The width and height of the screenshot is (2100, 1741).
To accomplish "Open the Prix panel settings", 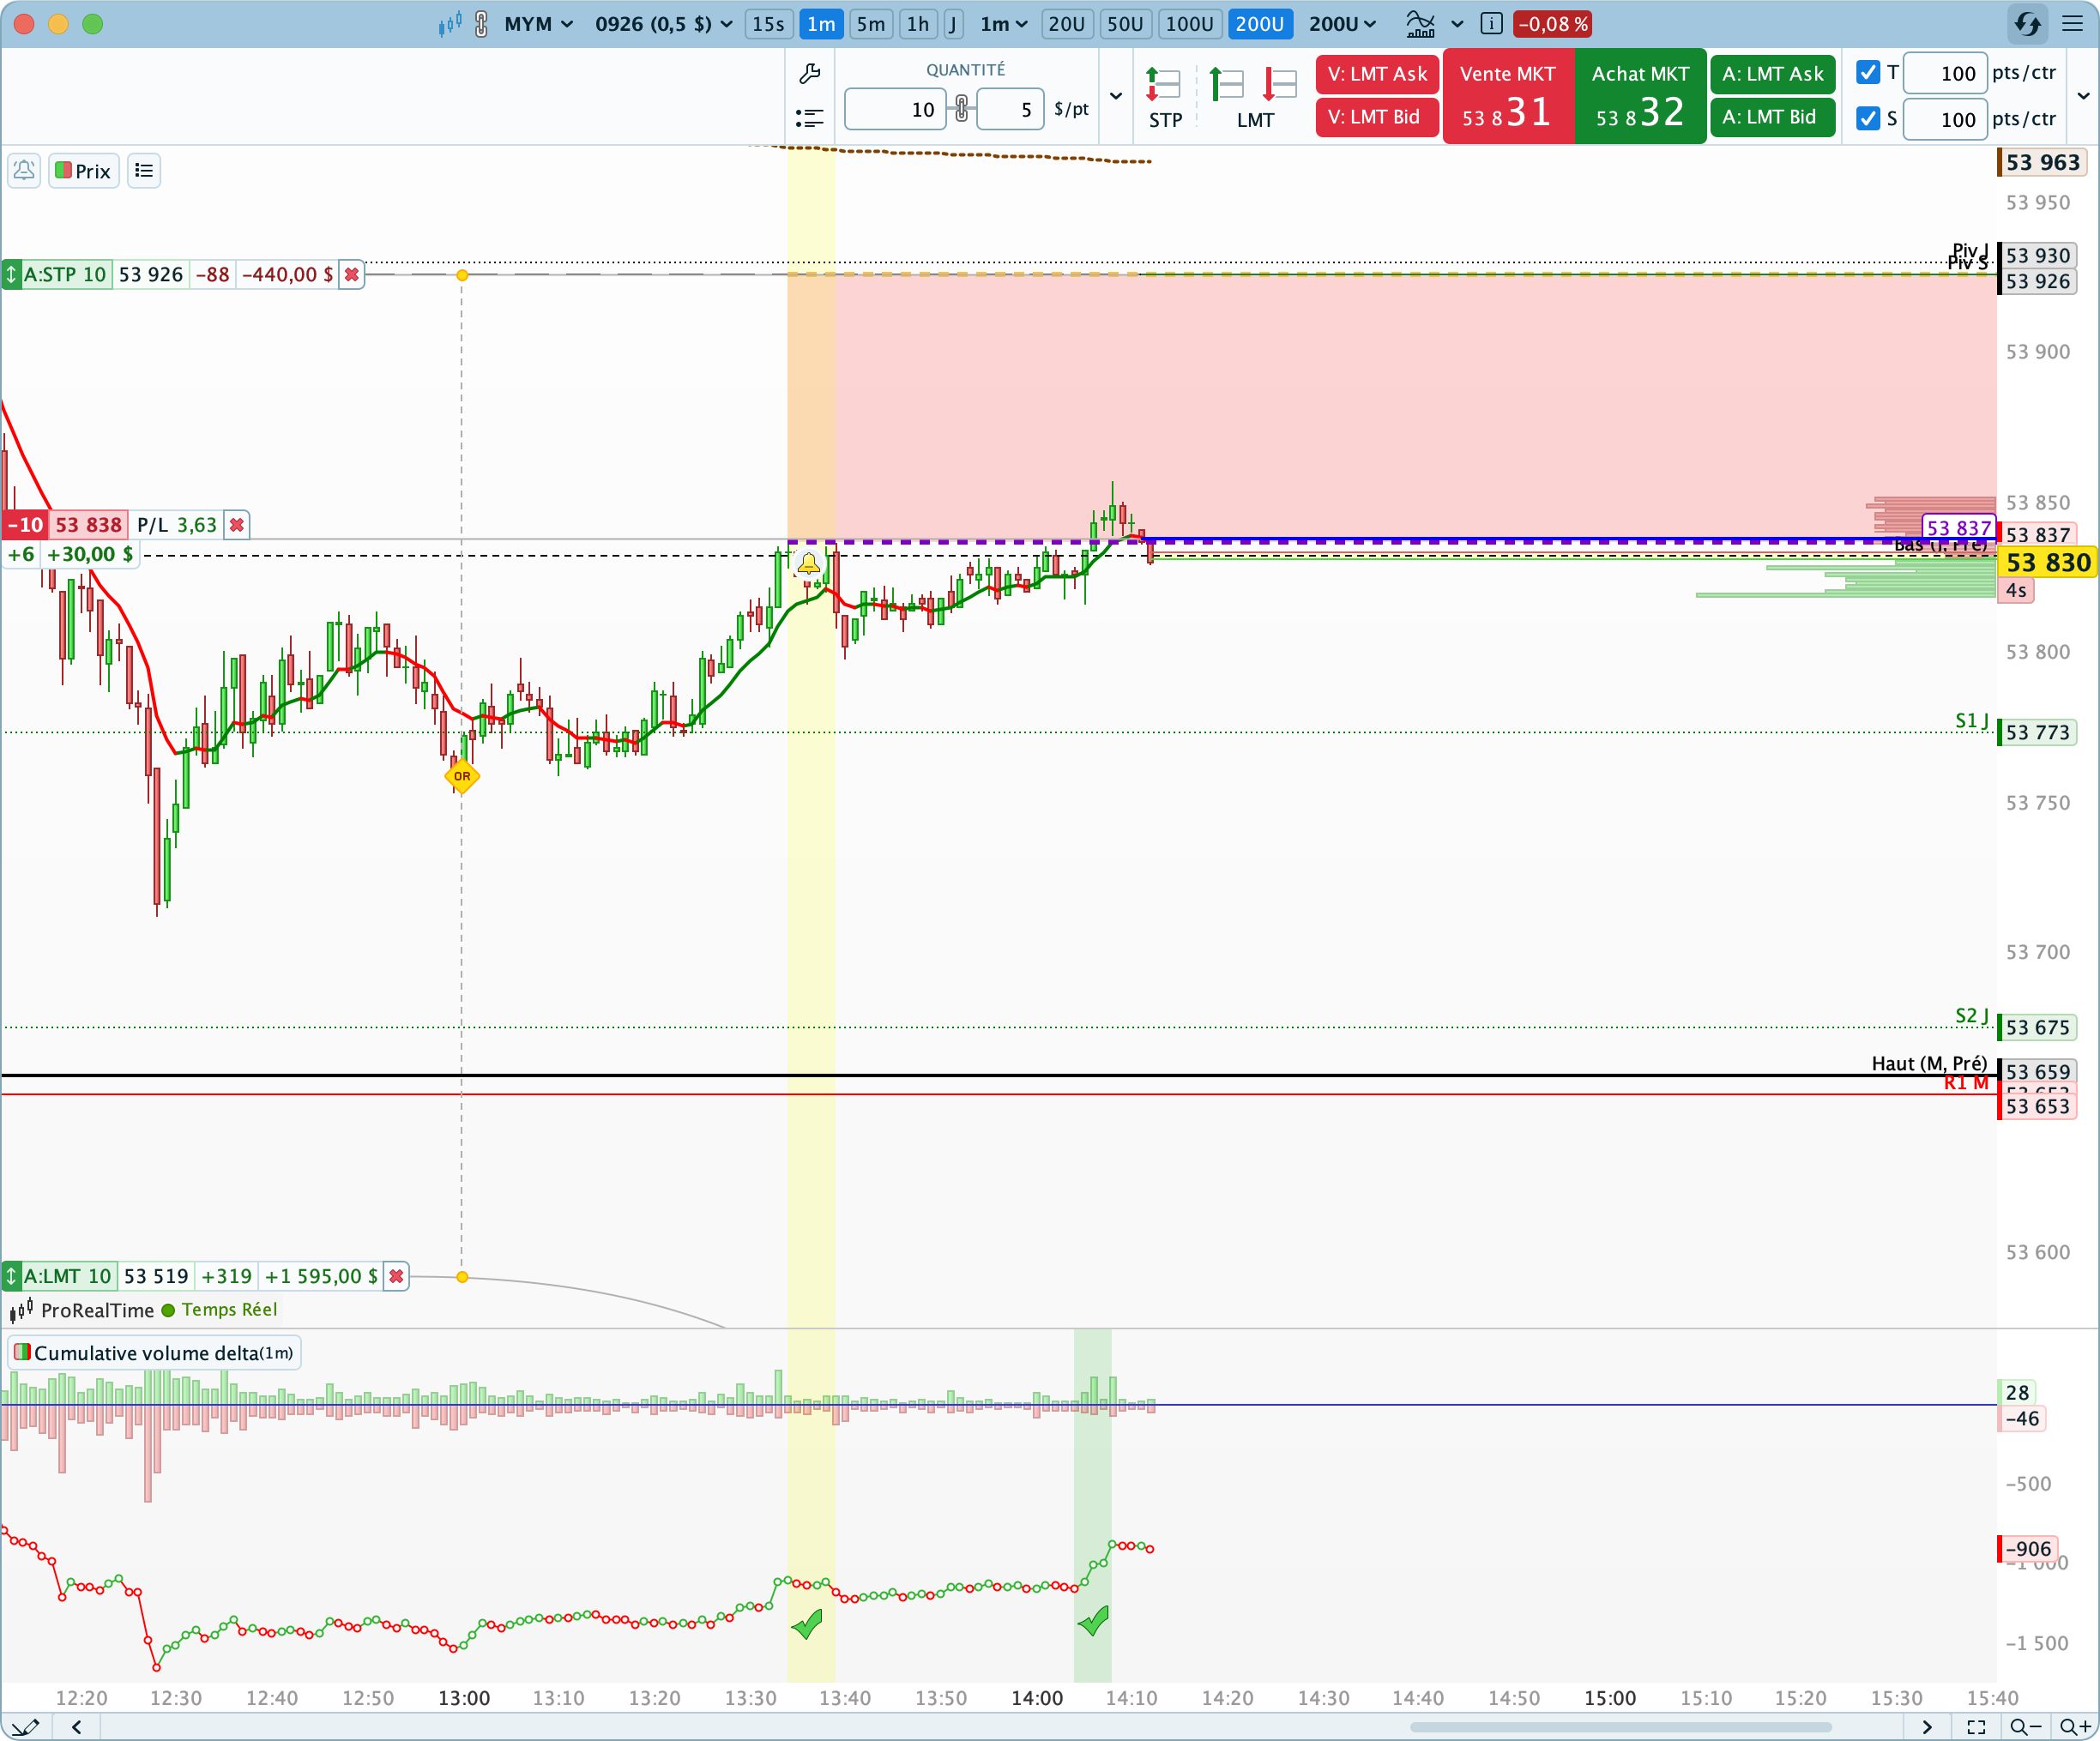I will click(83, 171).
